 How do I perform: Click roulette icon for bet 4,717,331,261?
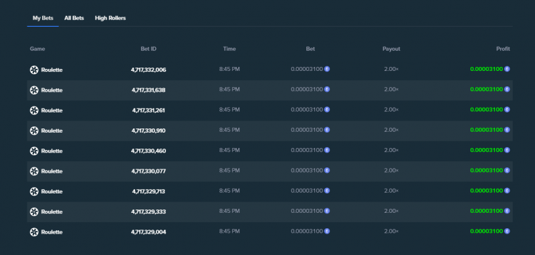click(34, 110)
